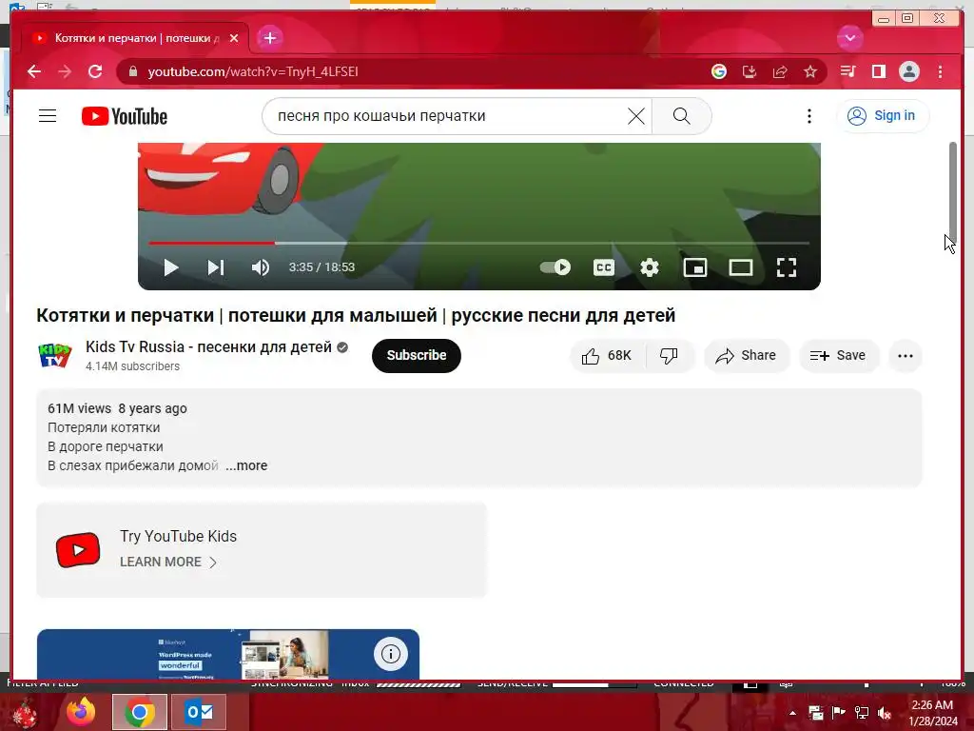974x731 pixels.
Task: Dislike the video
Action: [669, 356]
